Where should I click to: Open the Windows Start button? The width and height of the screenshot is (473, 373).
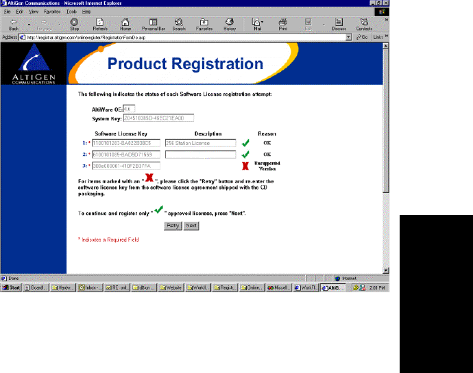pyautogui.click(x=11, y=287)
